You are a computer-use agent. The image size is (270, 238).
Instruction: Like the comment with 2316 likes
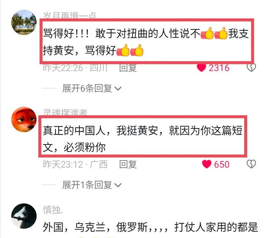click(202, 67)
